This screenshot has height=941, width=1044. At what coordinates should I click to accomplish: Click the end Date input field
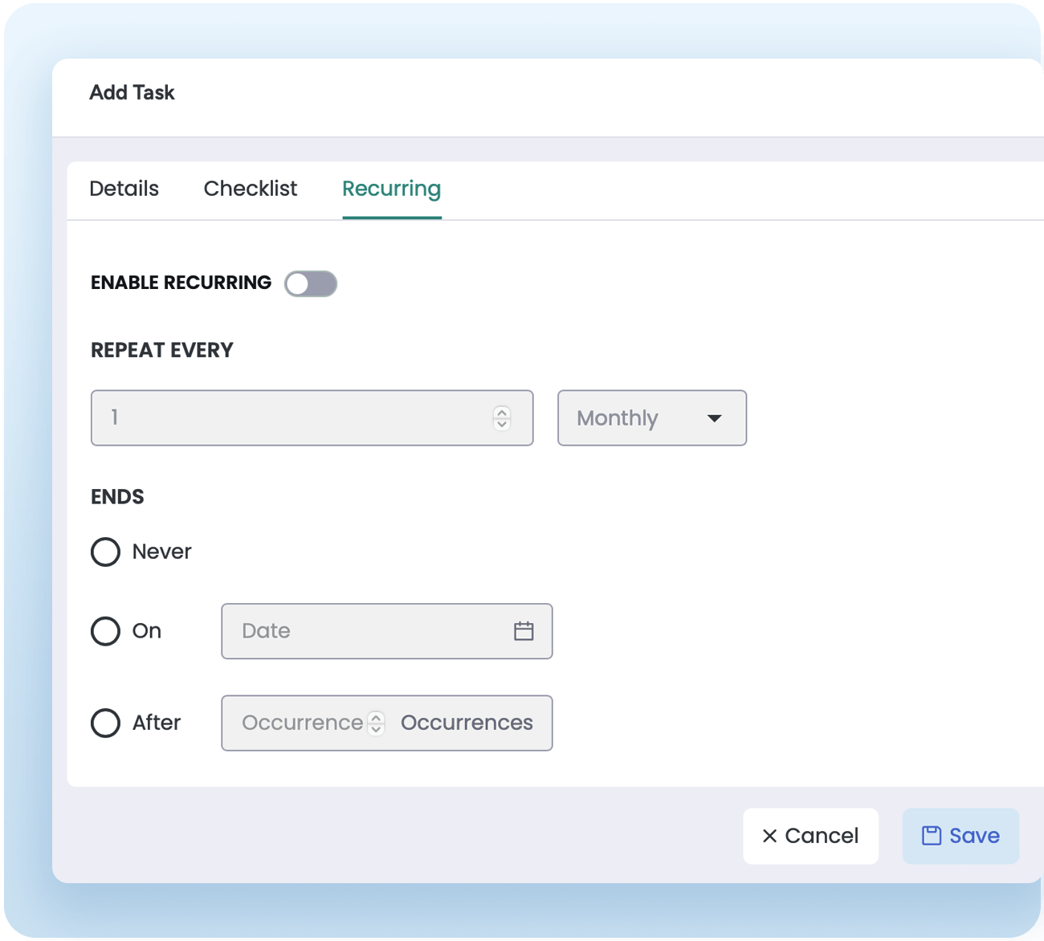[x=369, y=631]
